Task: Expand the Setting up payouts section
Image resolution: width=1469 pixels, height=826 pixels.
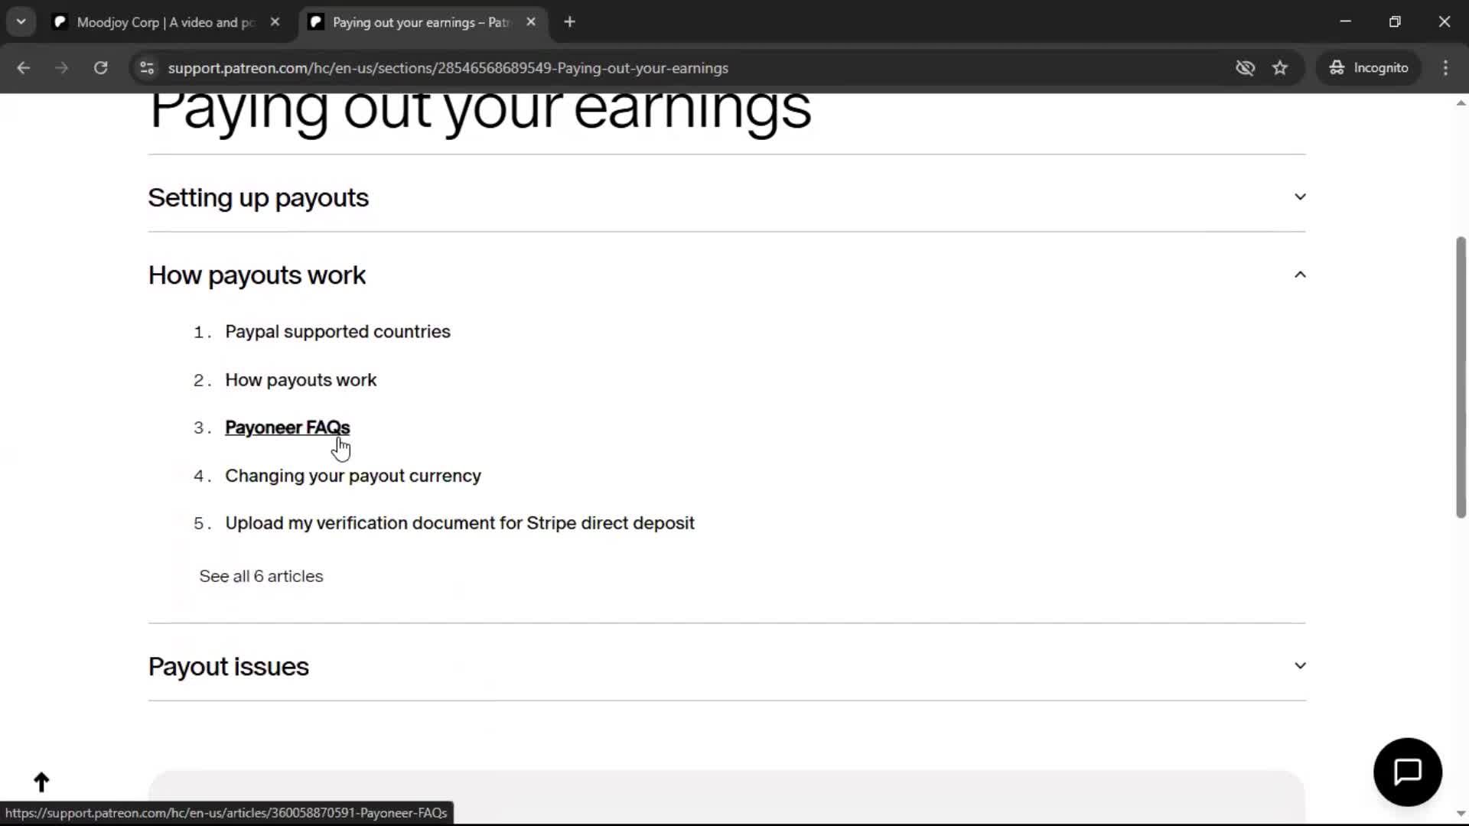Action: click(1300, 197)
